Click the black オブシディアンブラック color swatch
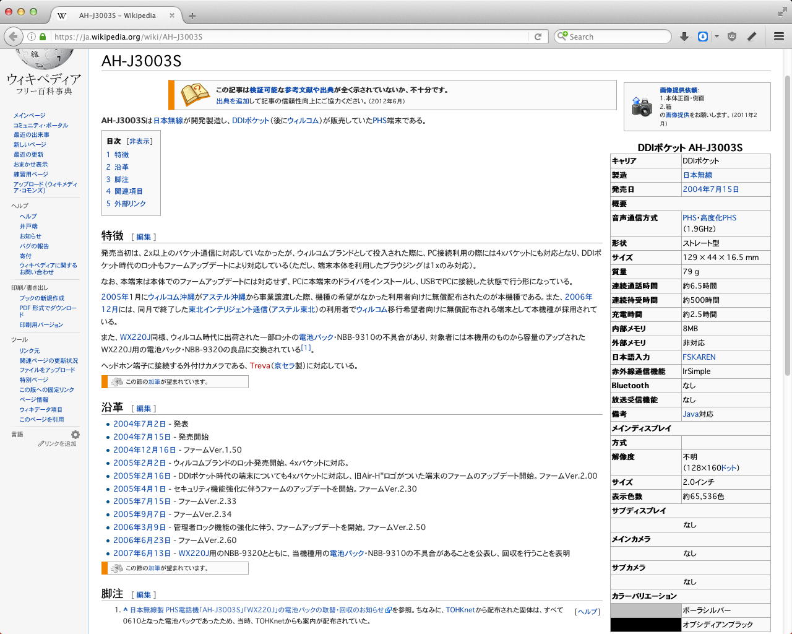The height and width of the screenshot is (634, 792). (645, 625)
